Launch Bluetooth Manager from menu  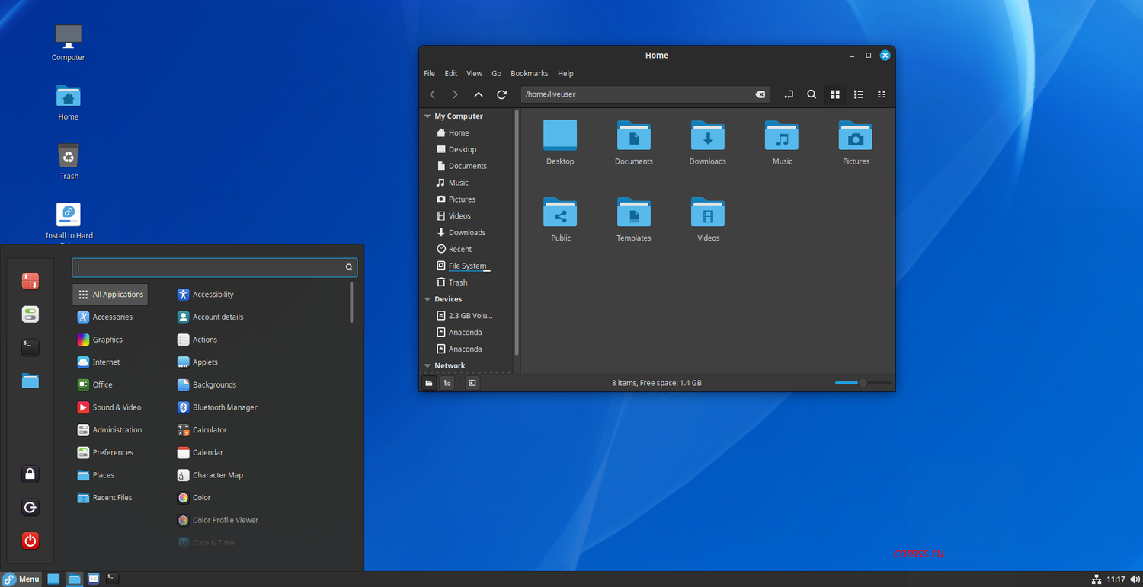tap(224, 407)
